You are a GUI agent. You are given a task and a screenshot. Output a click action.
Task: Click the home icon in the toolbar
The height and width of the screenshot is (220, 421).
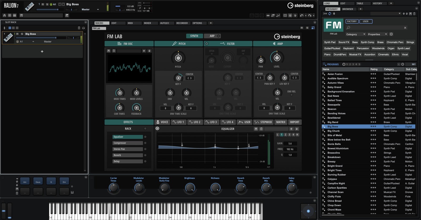[4, 15]
